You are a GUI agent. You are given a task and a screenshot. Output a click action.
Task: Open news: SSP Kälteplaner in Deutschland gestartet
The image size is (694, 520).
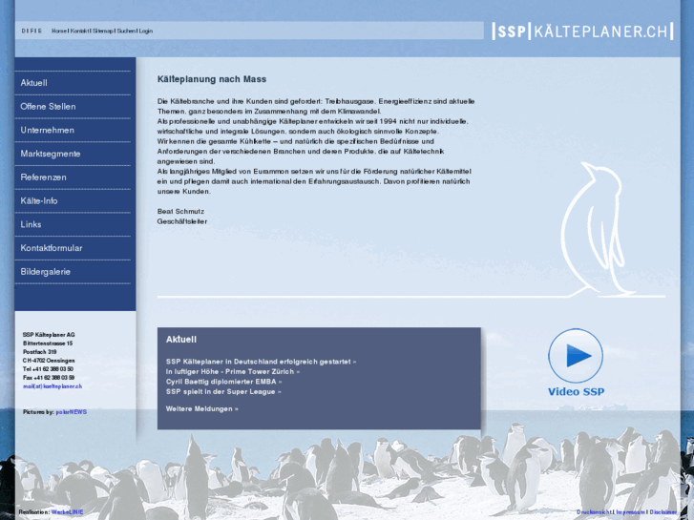click(x=262, y=362)
